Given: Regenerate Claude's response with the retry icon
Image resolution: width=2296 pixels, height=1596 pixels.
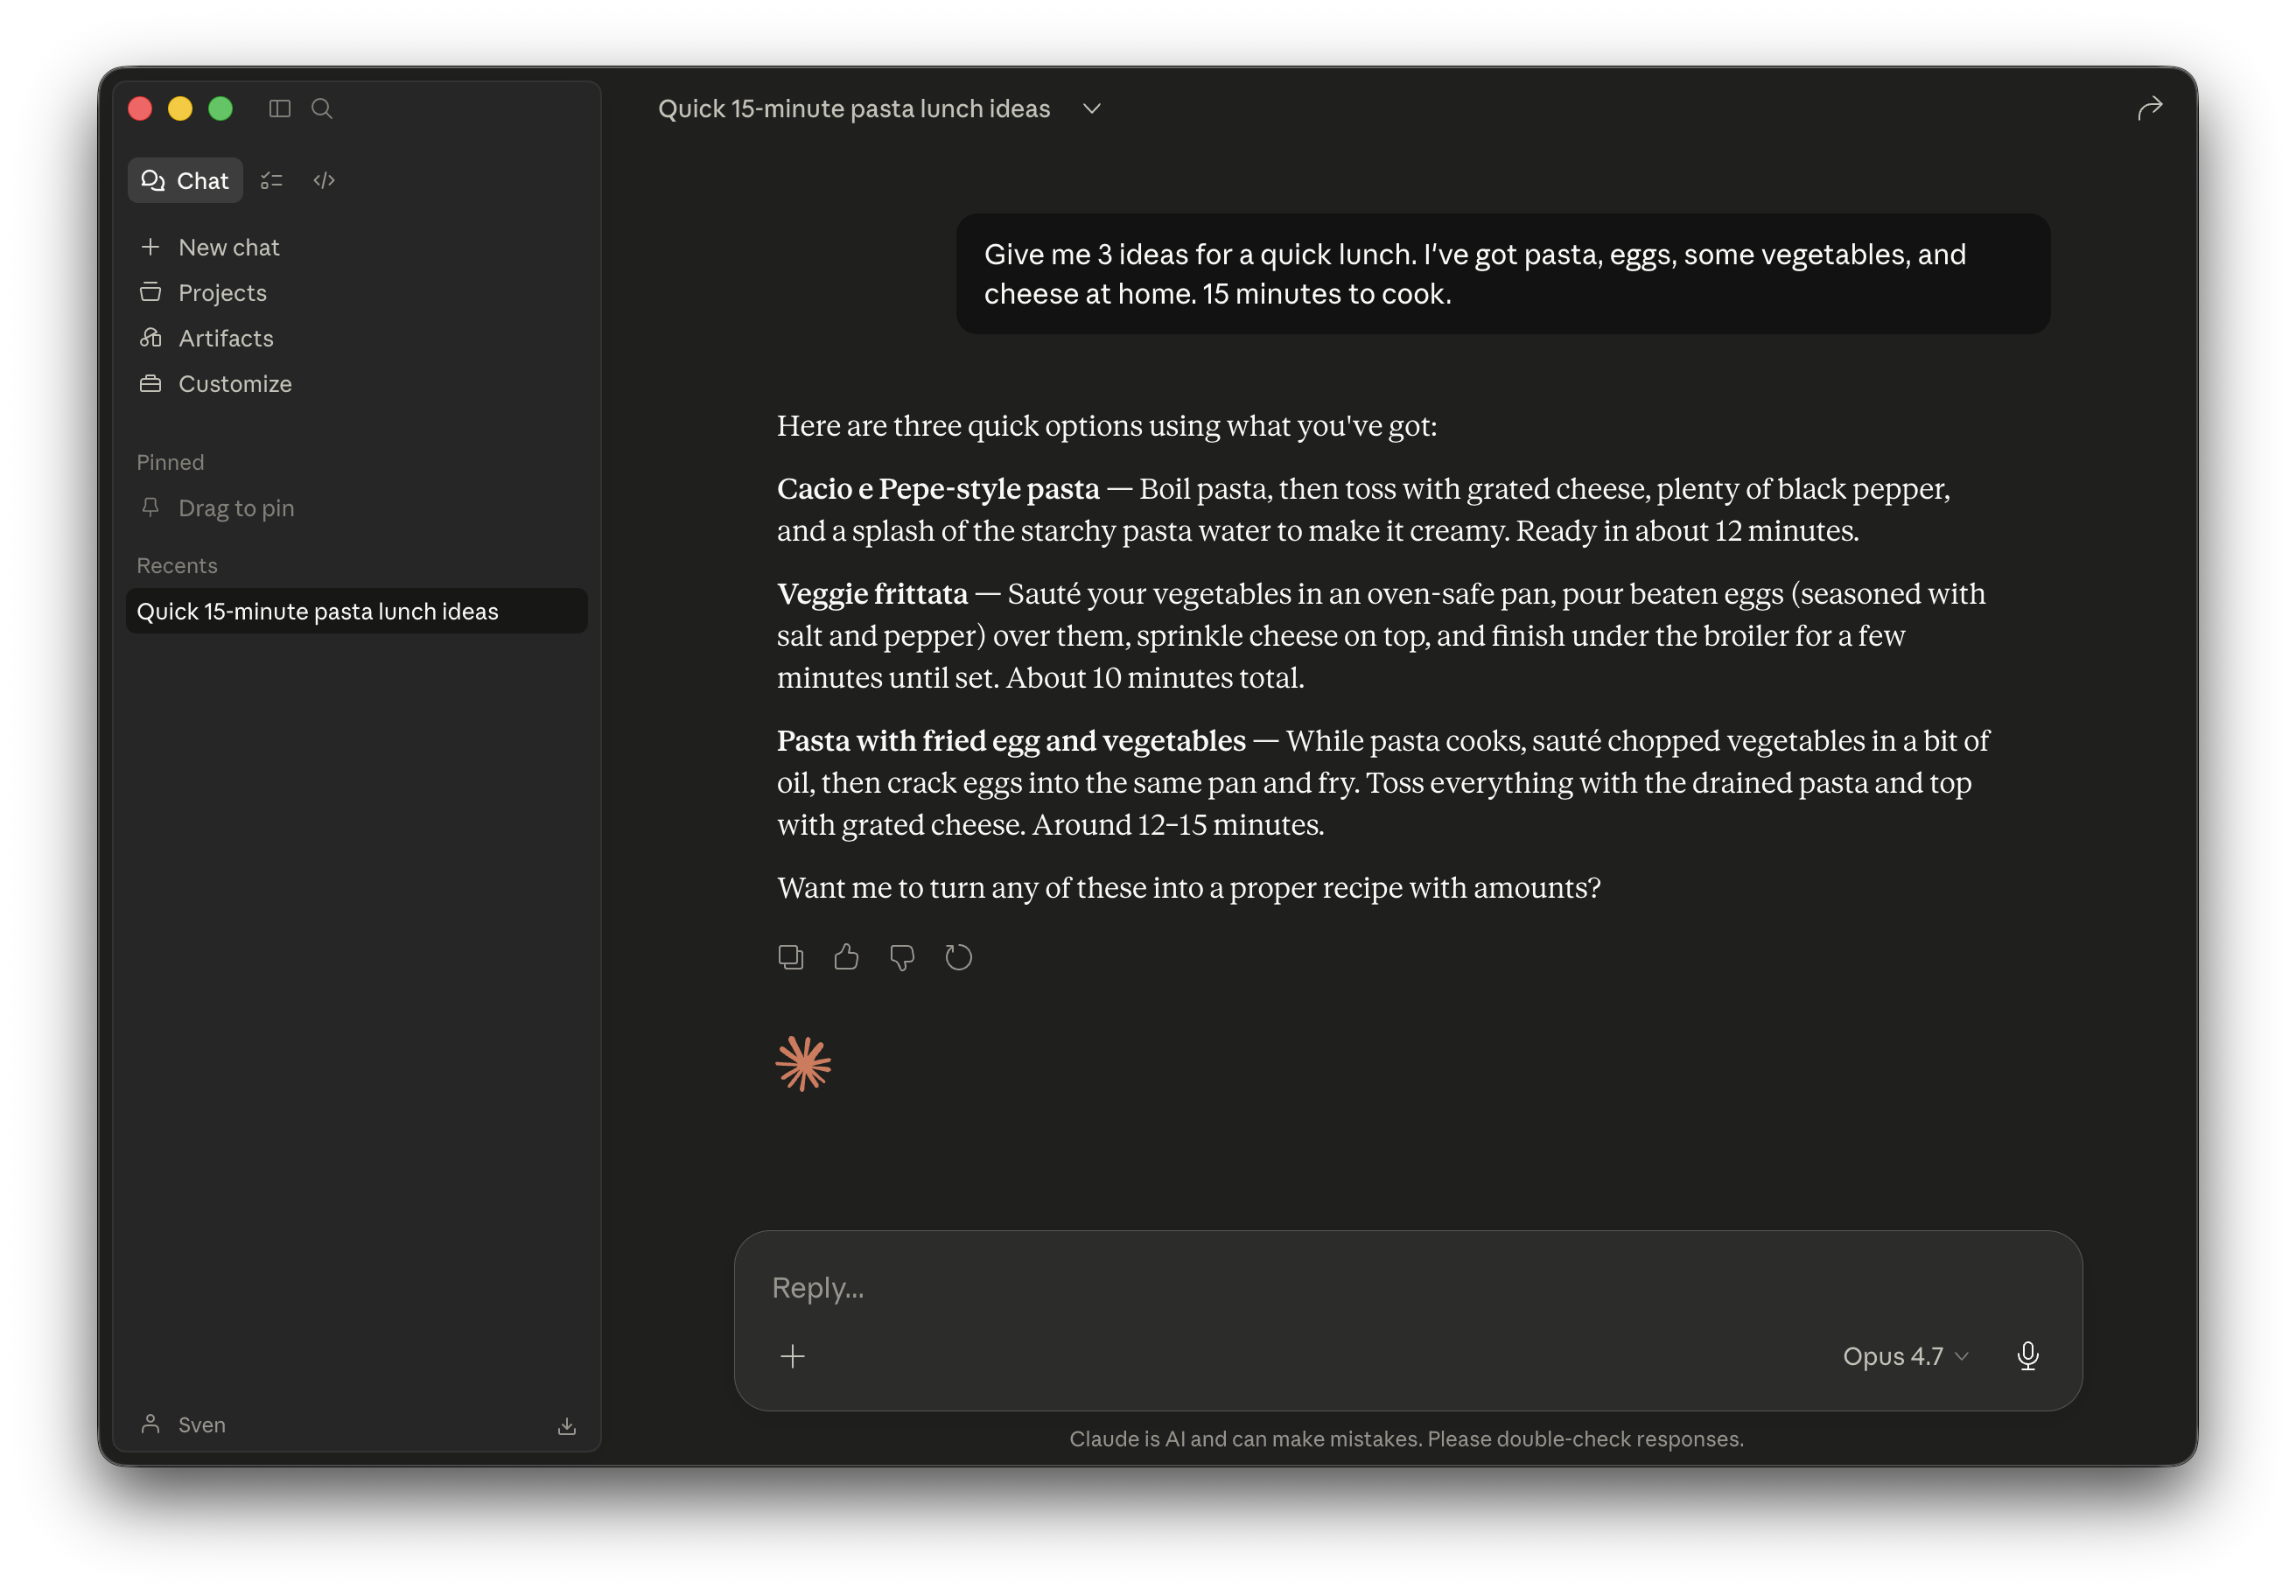Looking at the screenshot, I should click(x=958, y=957).
